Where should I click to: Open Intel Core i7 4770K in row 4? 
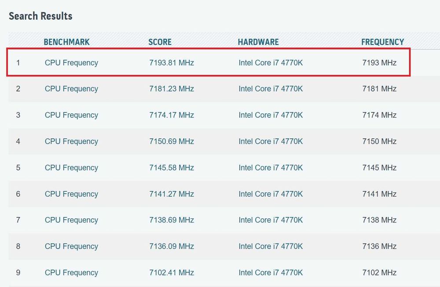pos(271,141)
